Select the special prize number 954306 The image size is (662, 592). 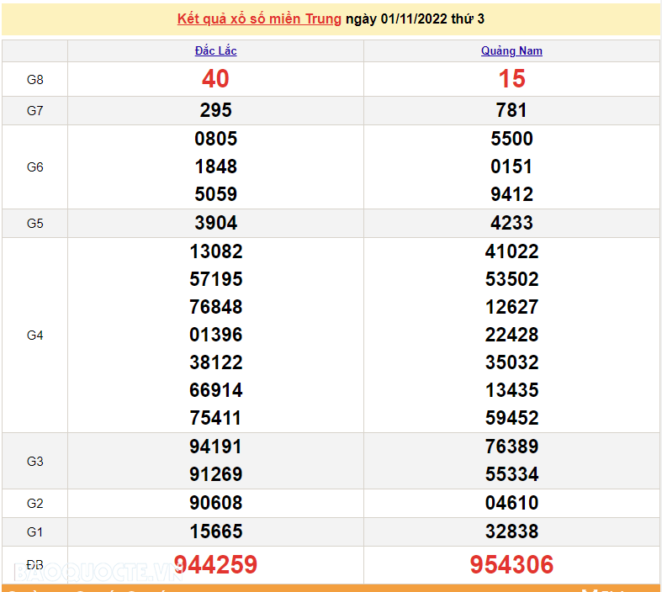point(511,564)
